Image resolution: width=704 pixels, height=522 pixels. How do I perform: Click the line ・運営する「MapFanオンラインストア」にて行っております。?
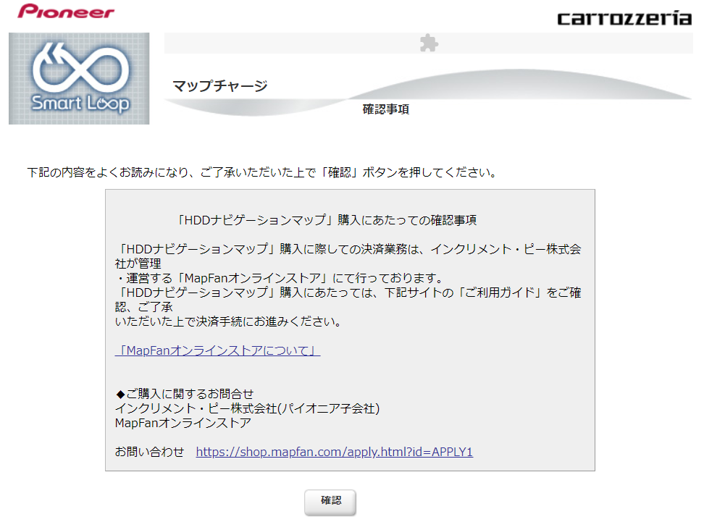coord(280,278)
